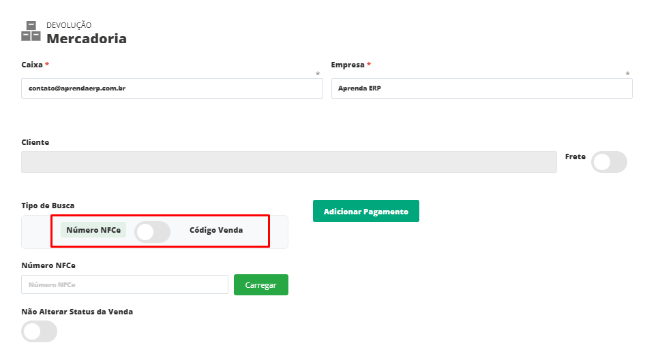Viewport: 645px width, 345px height.
Task: Click the Frete label text
Action: coord(575,157)
